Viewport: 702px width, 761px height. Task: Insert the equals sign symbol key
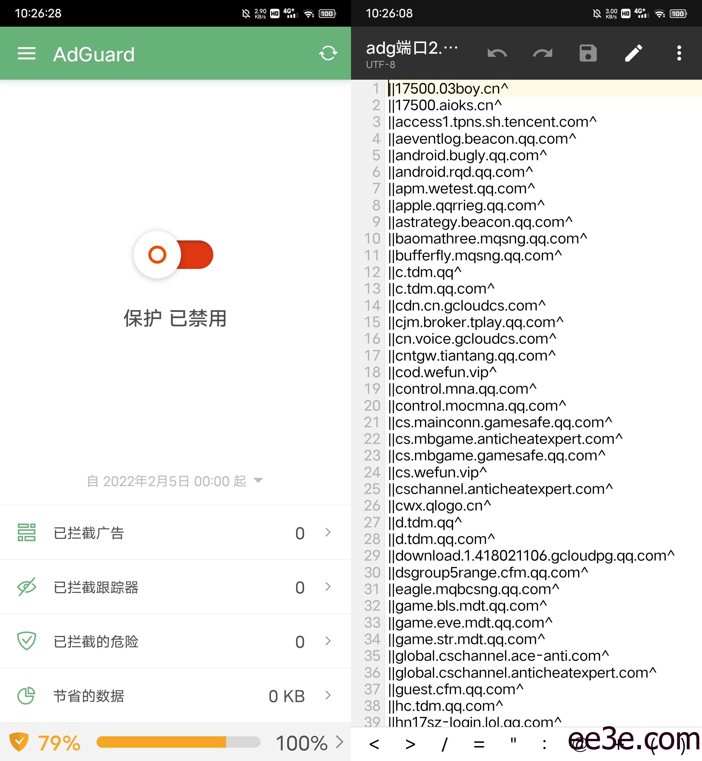(479, 744)
